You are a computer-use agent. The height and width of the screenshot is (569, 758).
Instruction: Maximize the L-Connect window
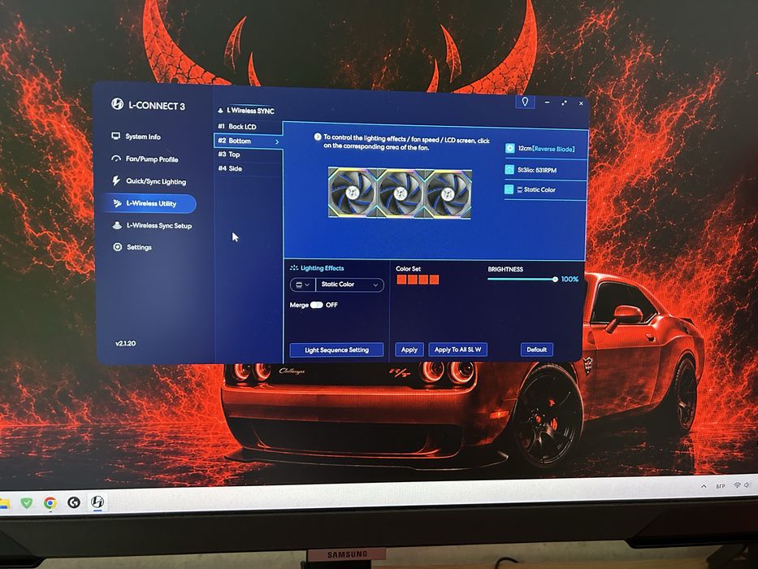[564, 103]
